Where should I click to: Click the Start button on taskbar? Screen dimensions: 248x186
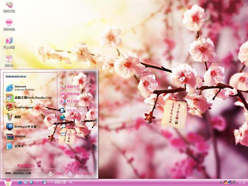tap(8, 183)
